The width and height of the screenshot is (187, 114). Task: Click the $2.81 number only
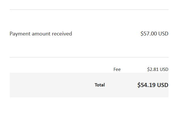[x=153, y=69]
